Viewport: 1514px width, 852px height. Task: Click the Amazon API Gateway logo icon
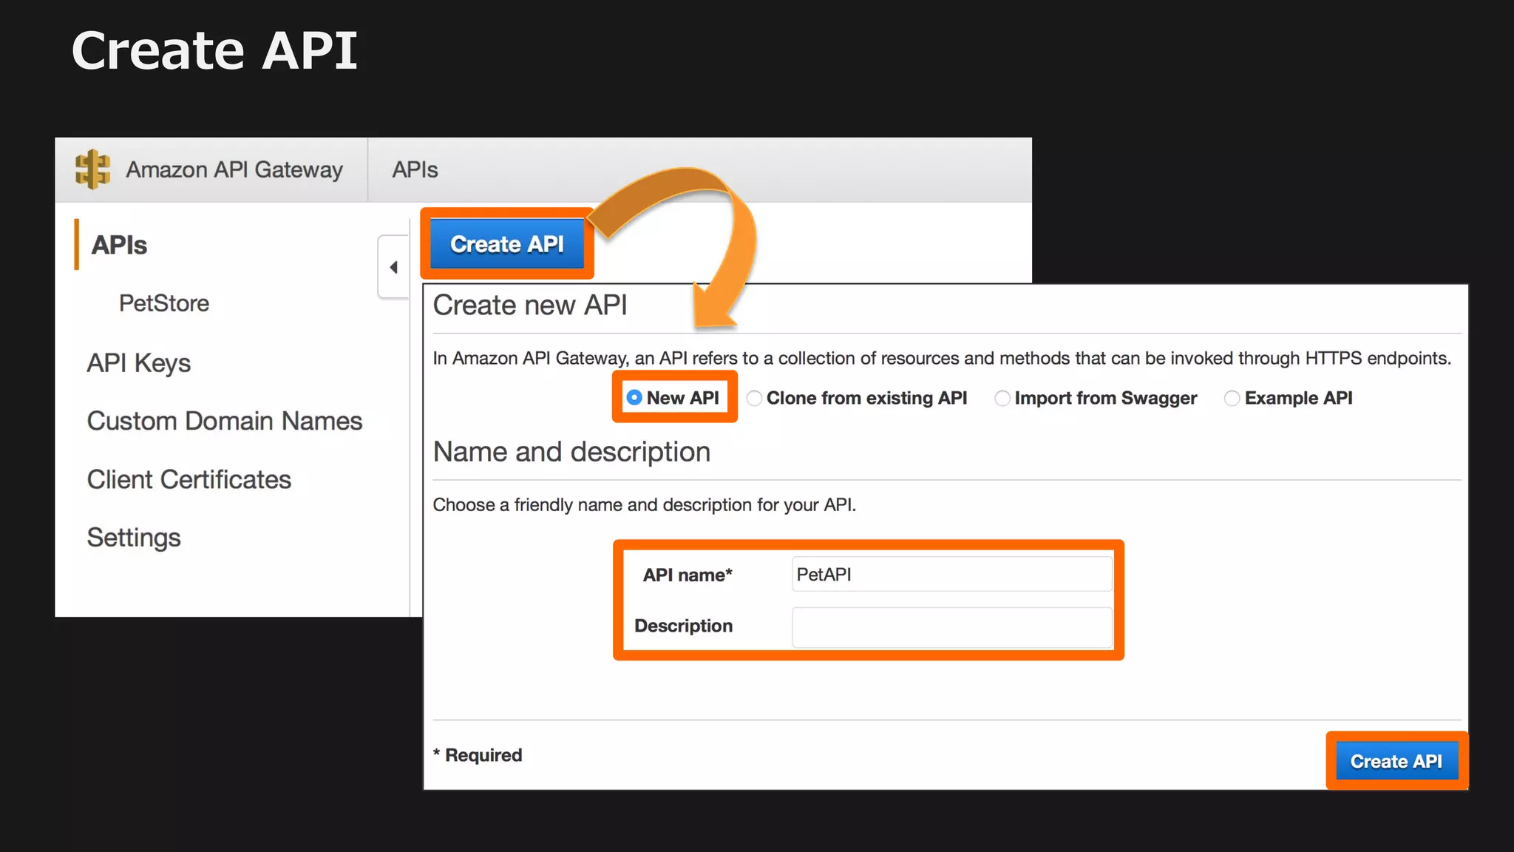click(x=92, y=169)
